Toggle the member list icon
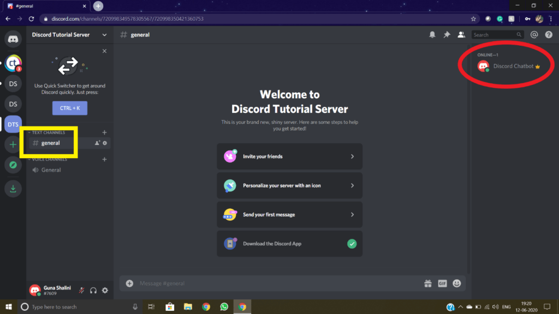Viewport: 559px width, 314px height. [461, 35]
